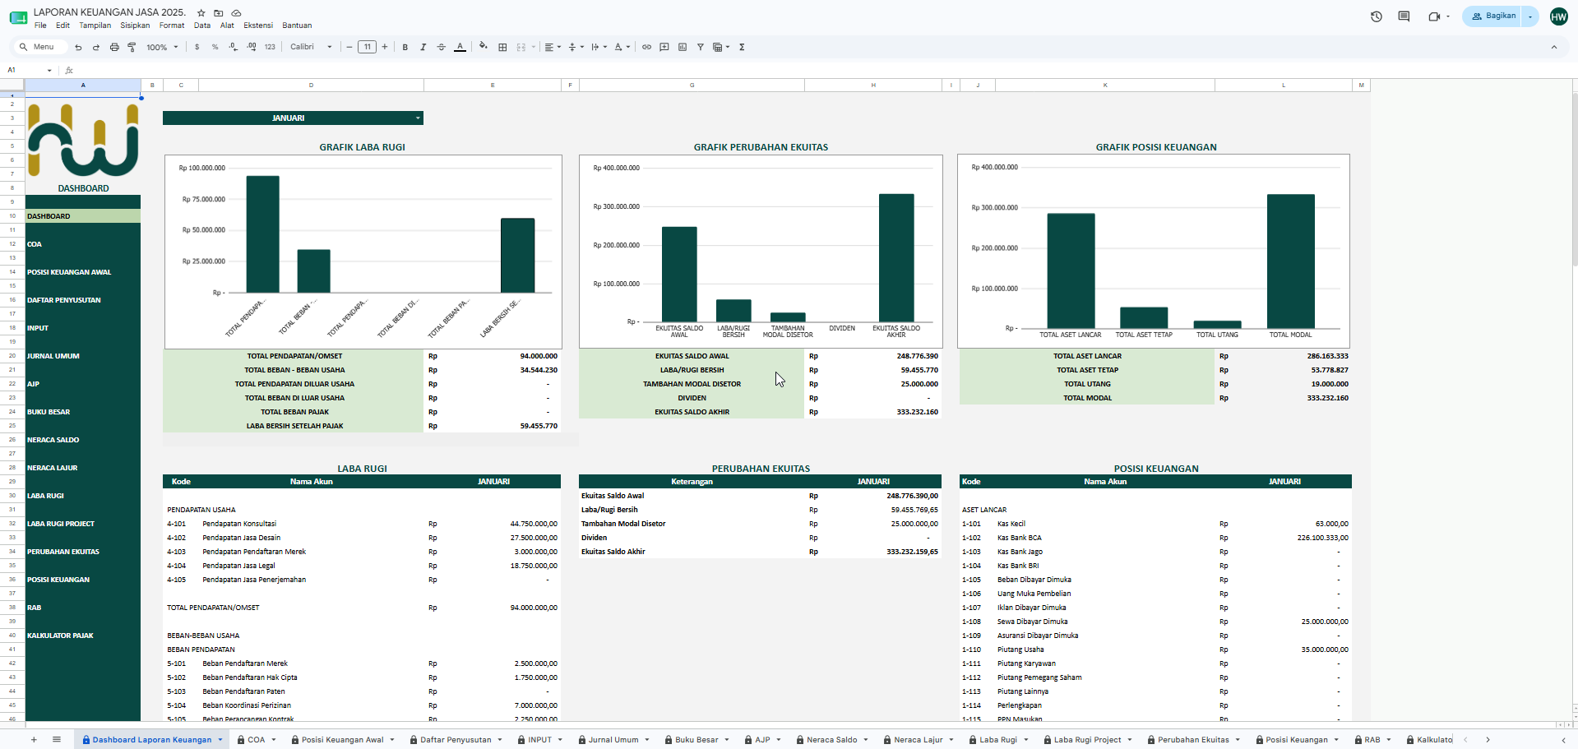Image resolution: width=1578 pixels, height=749 pixels.
Task: Toggle bold formatting
Action: point(405,47)
